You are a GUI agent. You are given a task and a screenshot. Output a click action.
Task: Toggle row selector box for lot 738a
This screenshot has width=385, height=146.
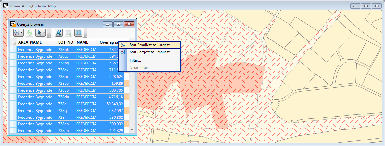[13, 104]
